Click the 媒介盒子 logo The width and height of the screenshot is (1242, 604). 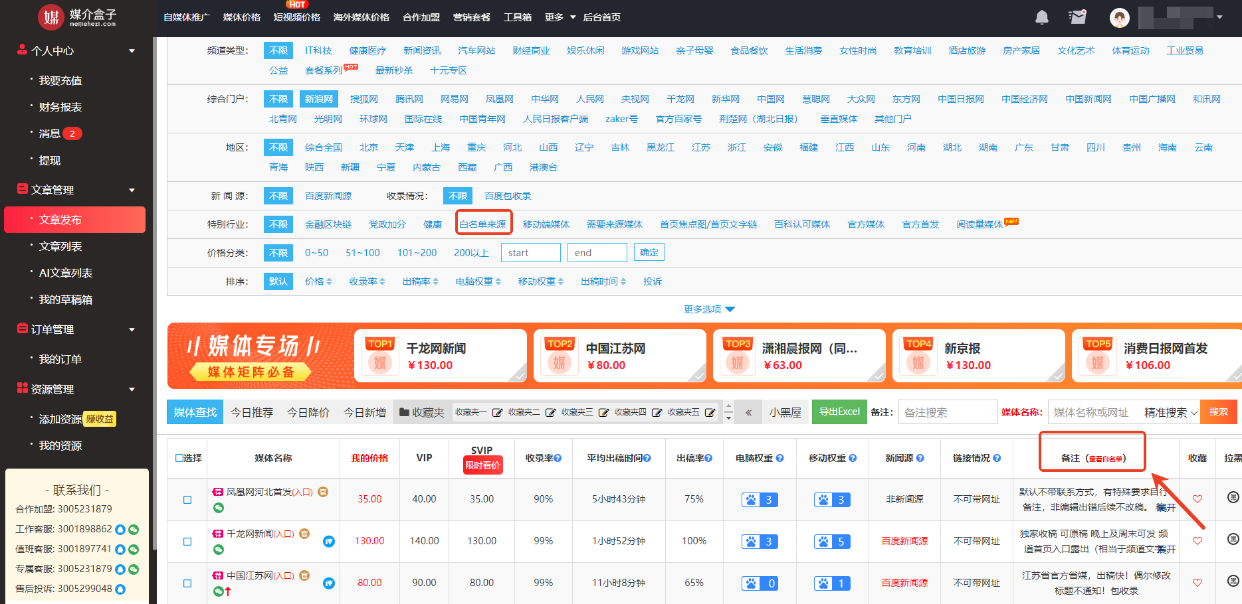pyautogui.click(x=77, y=17)
